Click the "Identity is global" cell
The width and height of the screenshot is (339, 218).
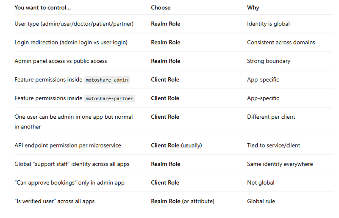click(x=268, y=24)
